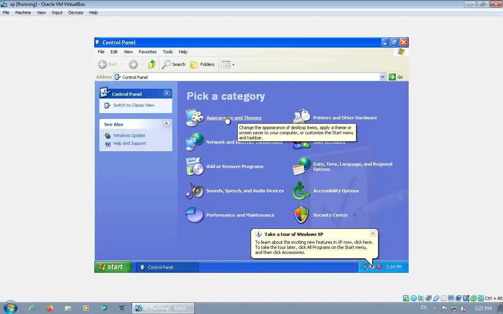The width and height of the screenshot is (503, 314).
Task: Open the Control Panel File menu
Action: 101,52
